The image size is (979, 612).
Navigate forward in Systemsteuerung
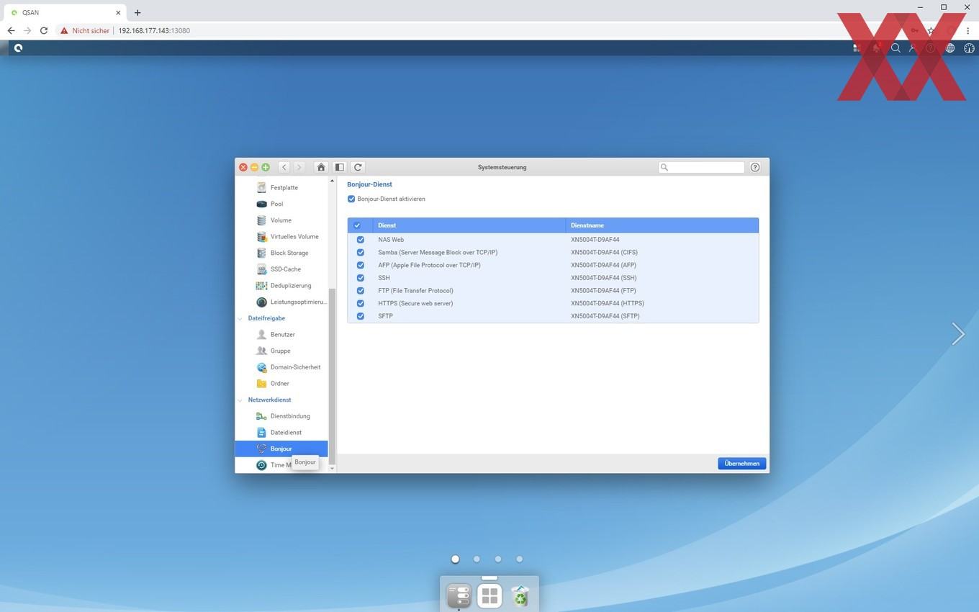coord(299,167)
